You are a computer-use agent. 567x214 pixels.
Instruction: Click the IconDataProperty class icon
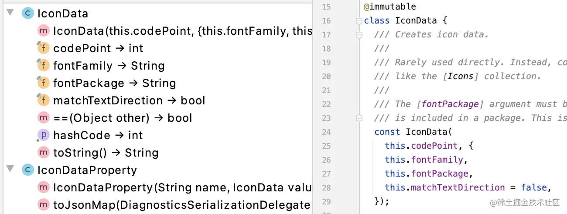pyautogui.click(x=28, y=170)
